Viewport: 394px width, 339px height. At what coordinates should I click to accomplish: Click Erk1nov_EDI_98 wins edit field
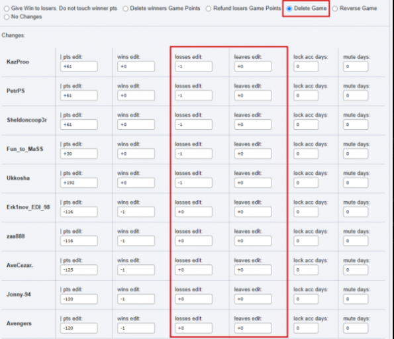coord(136,212)
